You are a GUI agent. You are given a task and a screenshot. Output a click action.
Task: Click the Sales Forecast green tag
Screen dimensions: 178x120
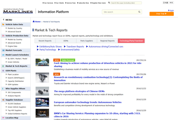(68, 60)
